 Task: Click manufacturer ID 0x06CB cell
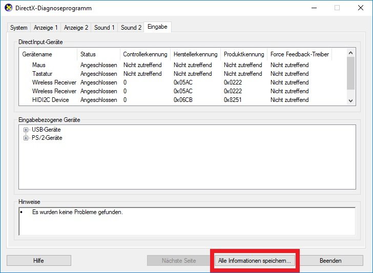[x=183, y=100]
